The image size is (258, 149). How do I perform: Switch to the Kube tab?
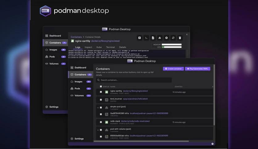click(x=99, y=47)
